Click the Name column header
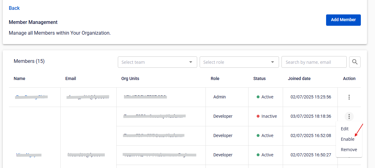Screen dimensions: 375x168 [x=19, y=78]
